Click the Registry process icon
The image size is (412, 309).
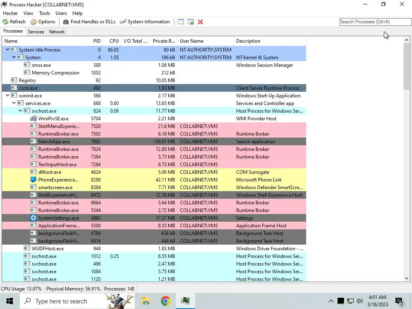tap(14, 80)
